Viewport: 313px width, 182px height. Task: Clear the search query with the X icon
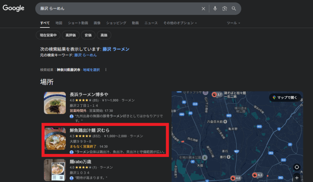(x=203, y=9)
